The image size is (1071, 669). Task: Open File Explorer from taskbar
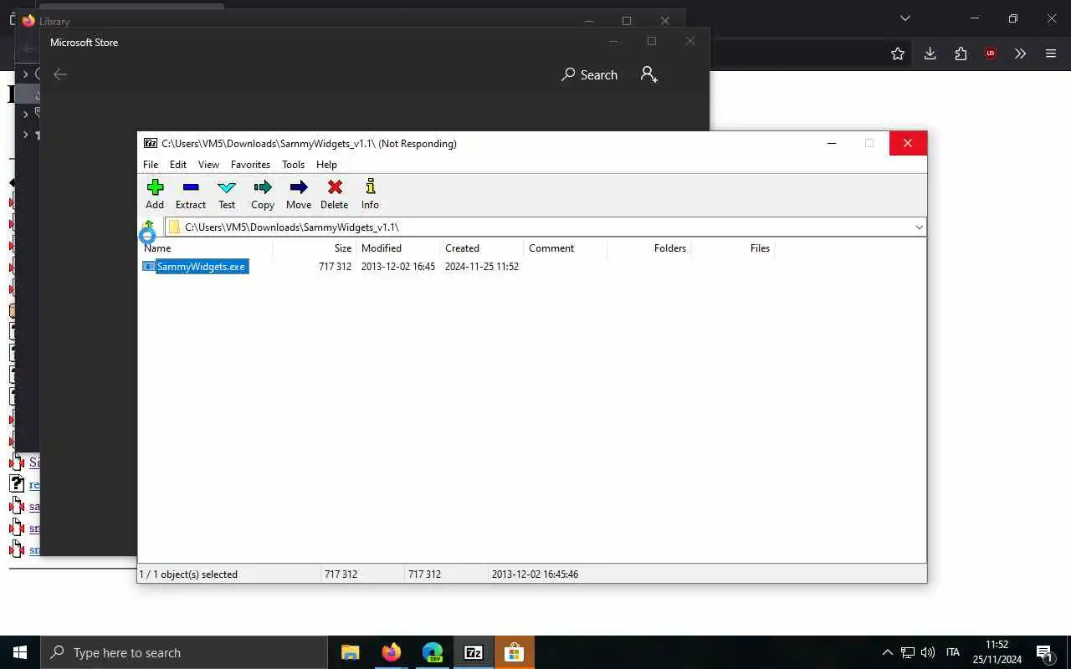351,652
